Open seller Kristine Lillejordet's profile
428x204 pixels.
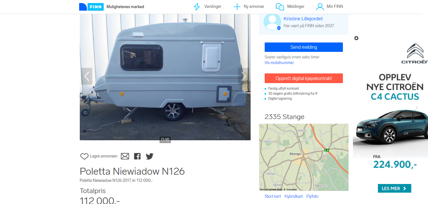pyautogui.click(x=303, y=19)
